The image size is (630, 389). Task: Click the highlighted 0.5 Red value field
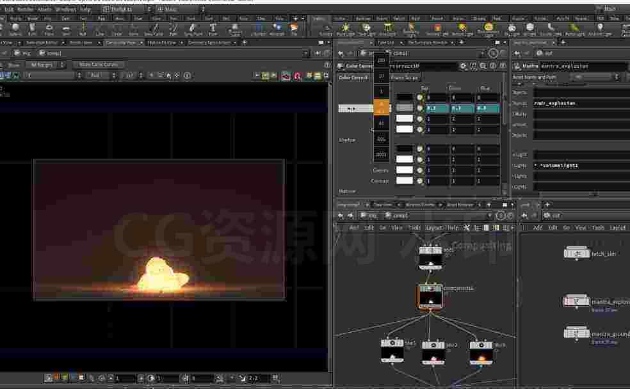click(437, 108)
